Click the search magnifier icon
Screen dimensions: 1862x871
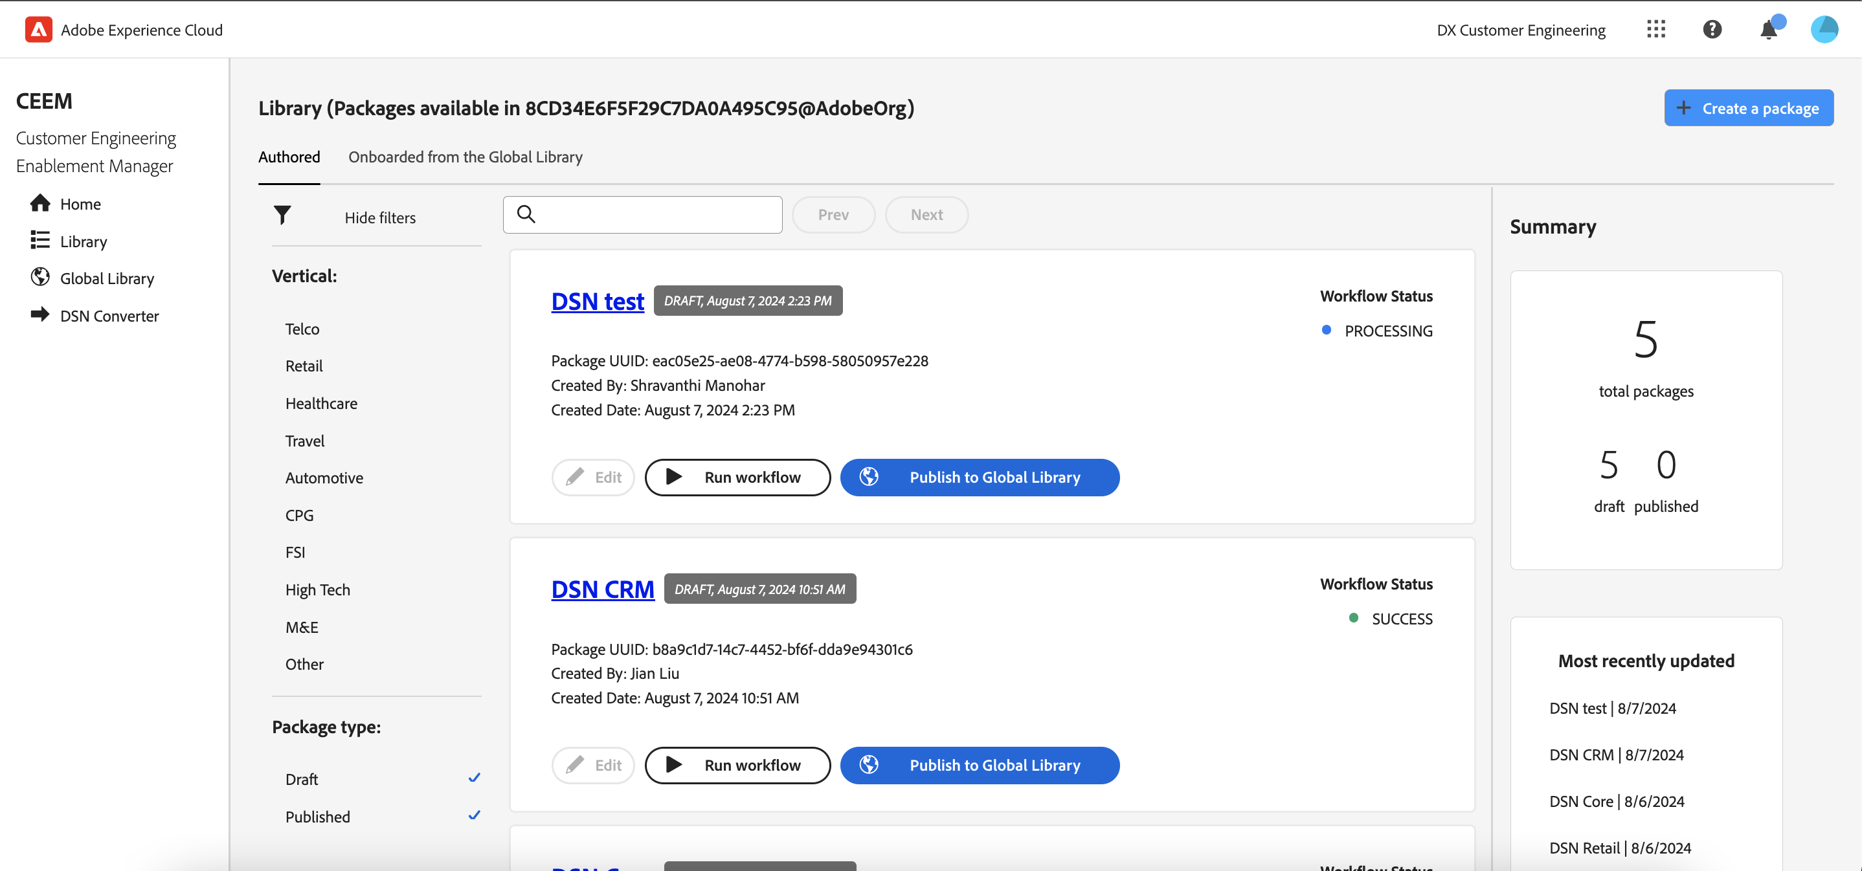click(x=526, y=214)
